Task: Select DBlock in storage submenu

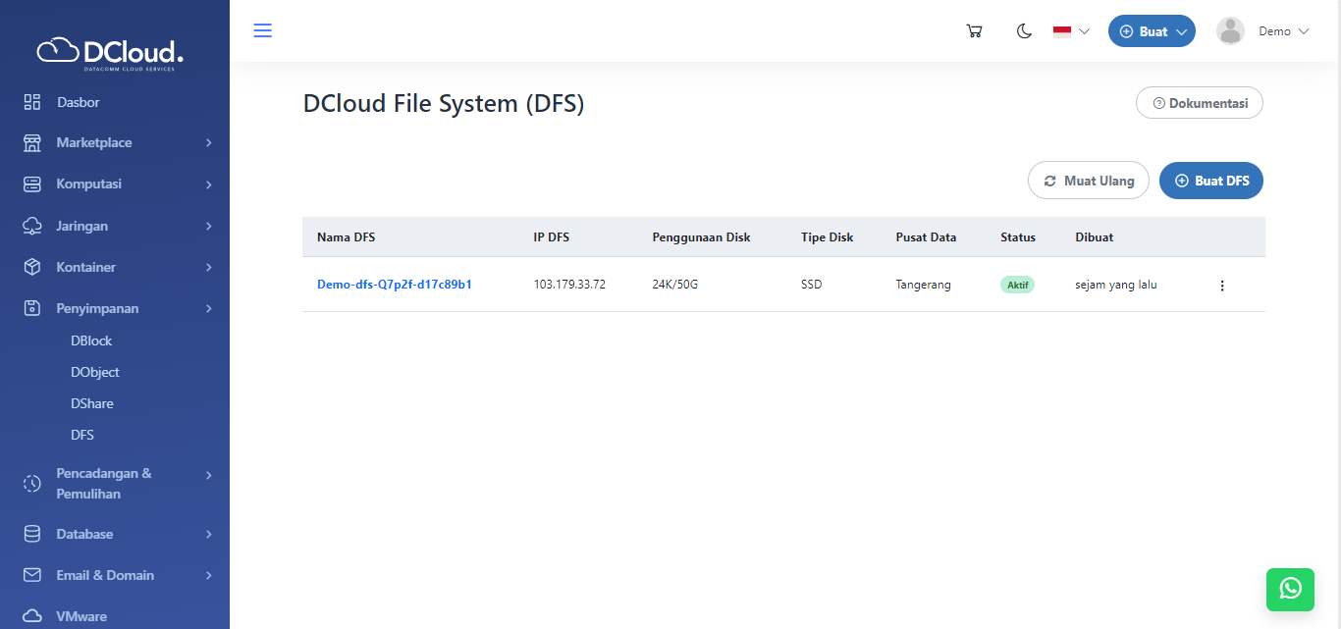Action: [91, 341]
